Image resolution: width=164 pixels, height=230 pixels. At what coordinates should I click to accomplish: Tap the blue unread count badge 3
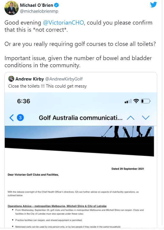click(x=20, y=118)
